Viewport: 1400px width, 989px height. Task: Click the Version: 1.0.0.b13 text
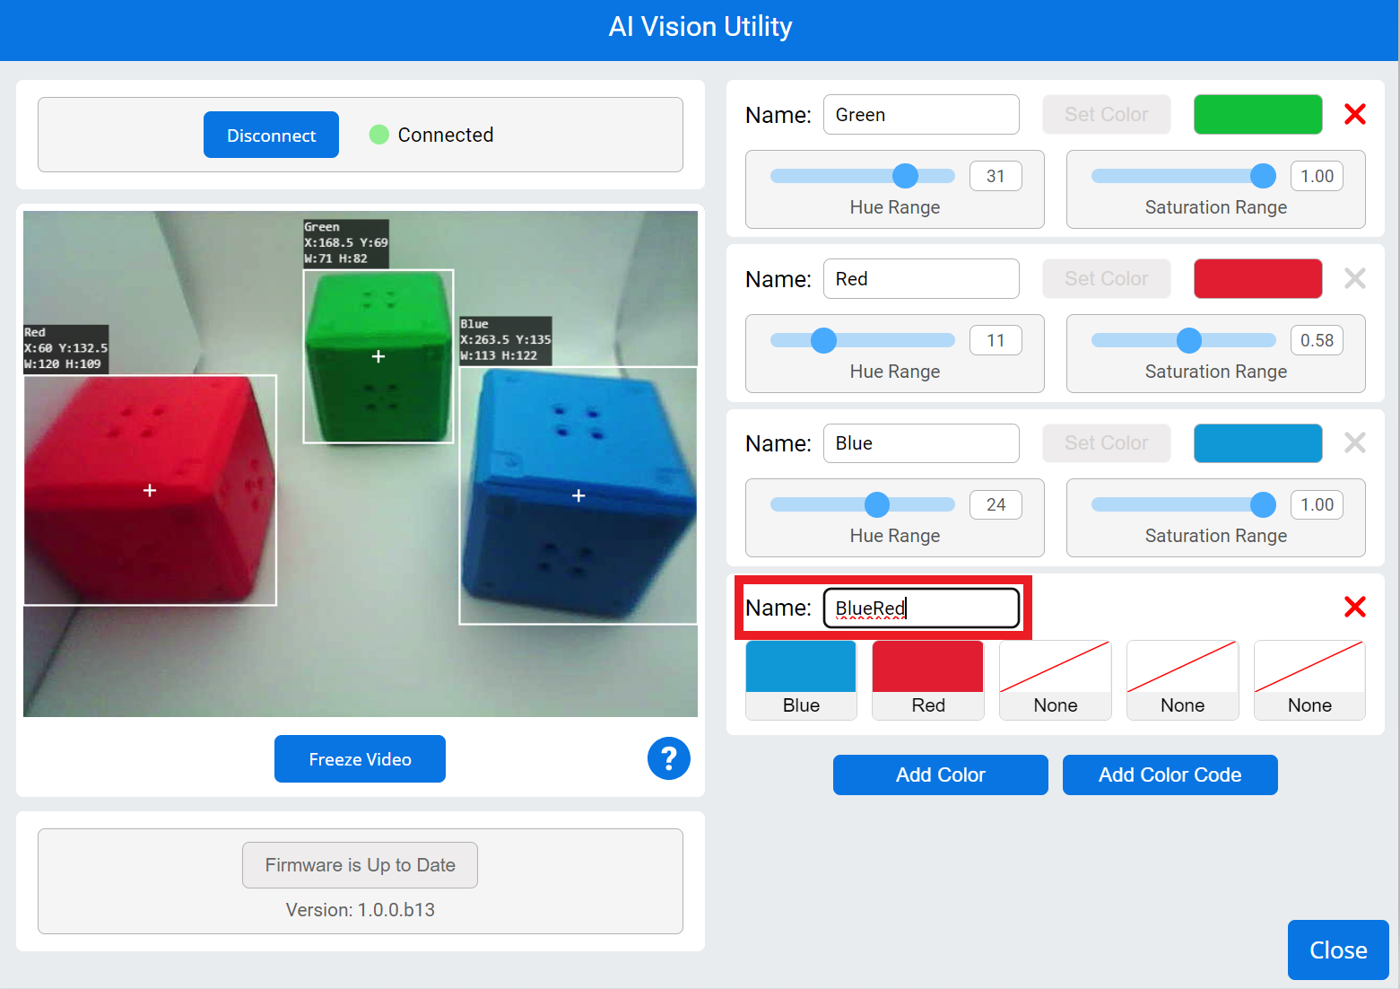[x=360, y=909]
